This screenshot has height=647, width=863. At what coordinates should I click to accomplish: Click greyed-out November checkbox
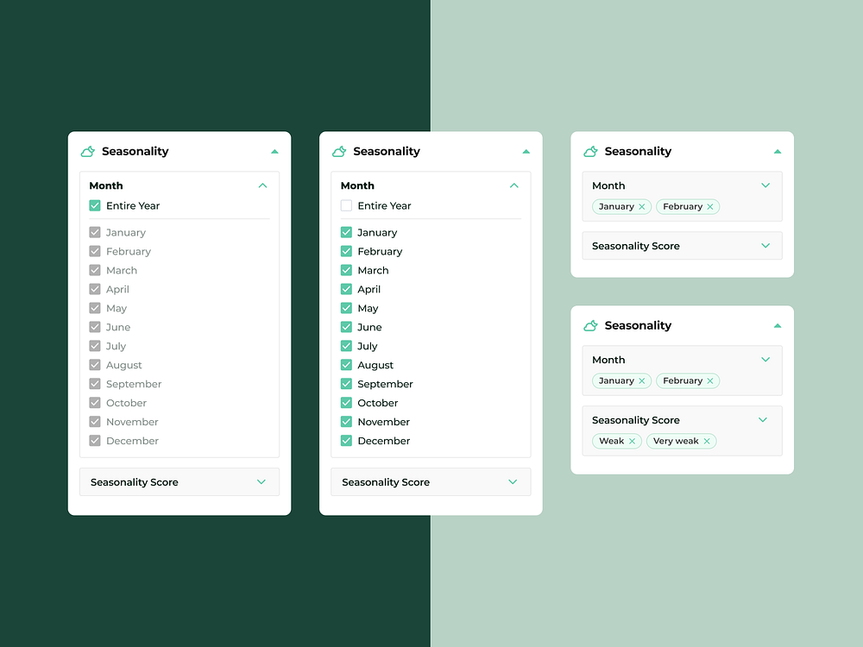click(95, 422)
